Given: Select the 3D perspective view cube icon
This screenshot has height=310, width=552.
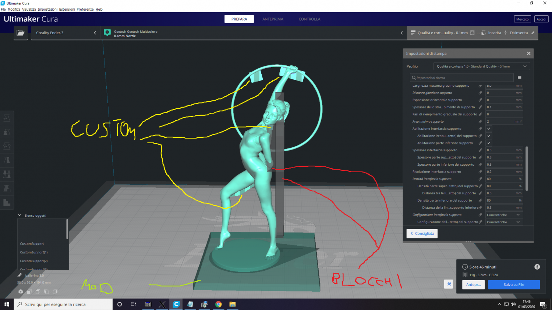Looking at the screenshot, I should [x=21, y=292].
